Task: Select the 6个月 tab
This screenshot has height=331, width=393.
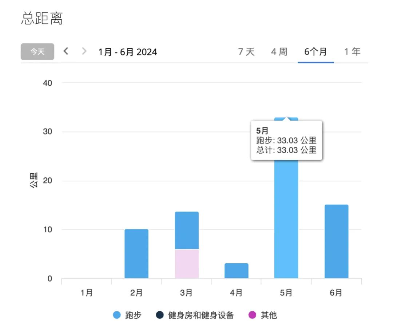Action: 315,52
